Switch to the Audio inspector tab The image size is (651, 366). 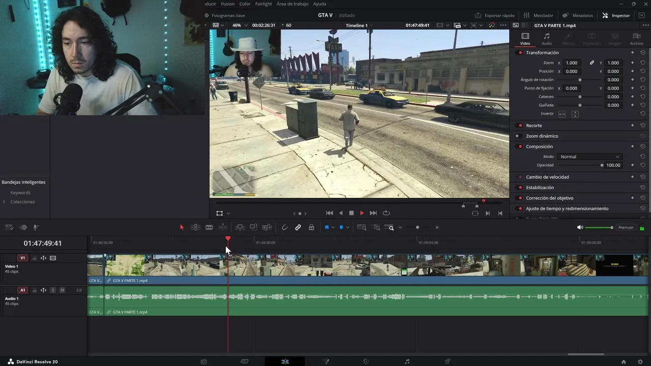[x=547, y=39]
